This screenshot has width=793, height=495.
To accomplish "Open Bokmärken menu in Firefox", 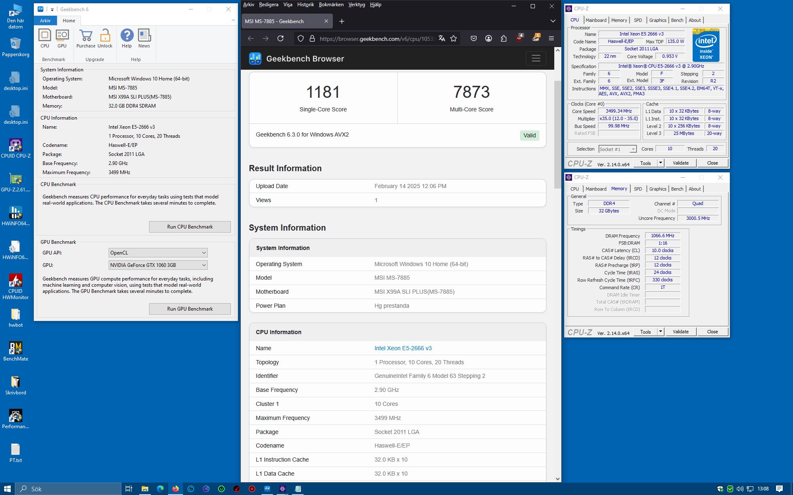I will pos(331,5).
